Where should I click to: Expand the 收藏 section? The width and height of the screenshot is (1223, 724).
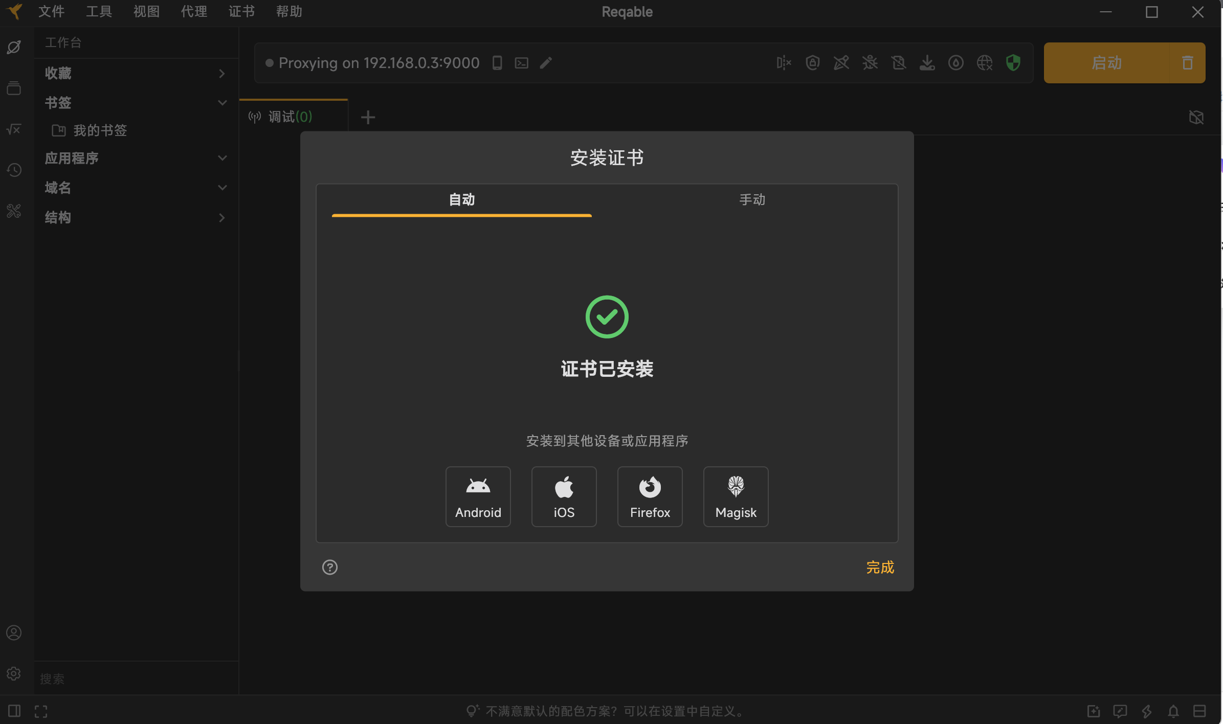[221, 73]
